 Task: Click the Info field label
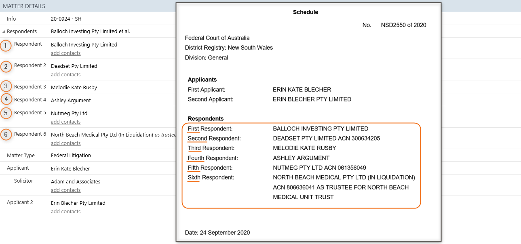point(11,19)
